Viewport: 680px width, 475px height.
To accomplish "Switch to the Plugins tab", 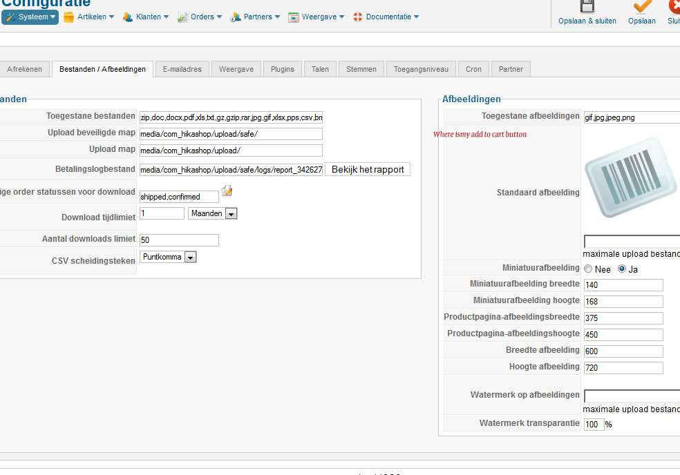I will coord(283,69).
